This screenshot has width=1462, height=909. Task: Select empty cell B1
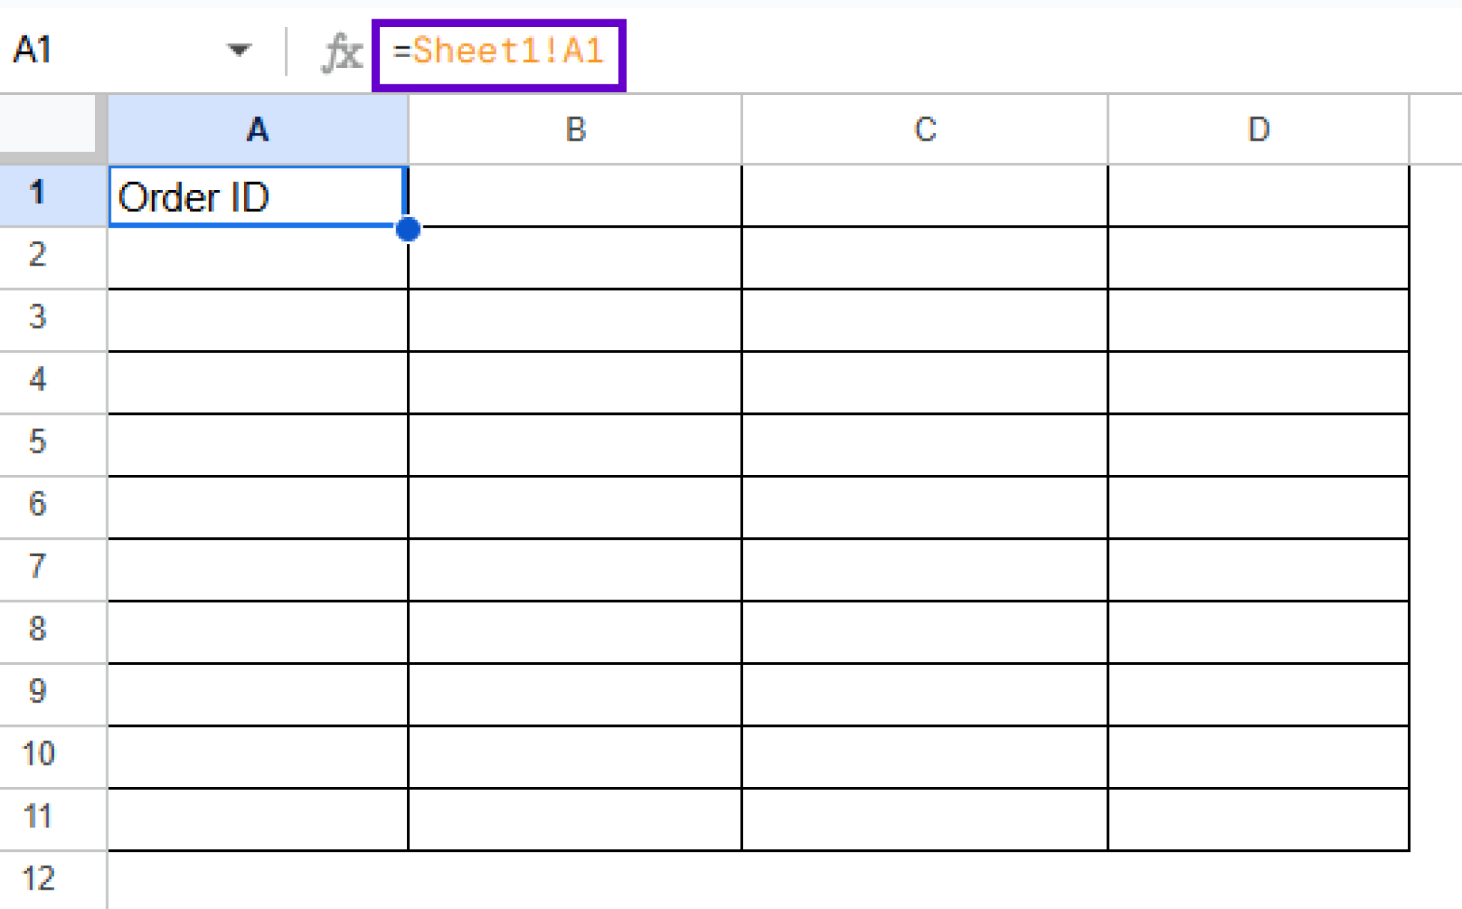(x=575, y=196)
